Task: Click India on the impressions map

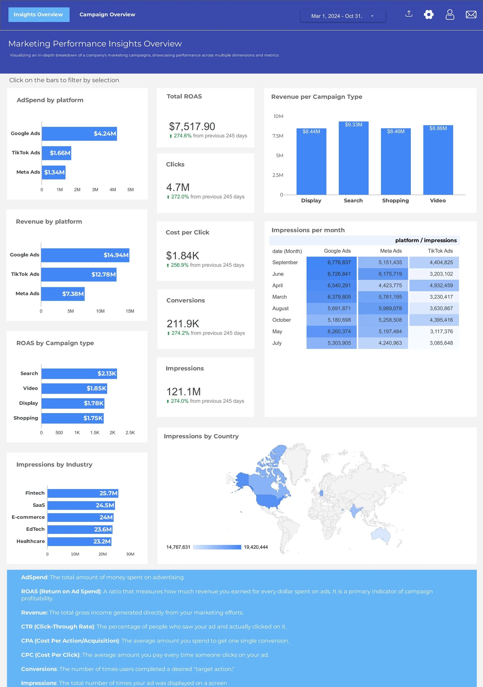Action: [x=355, y=511]
